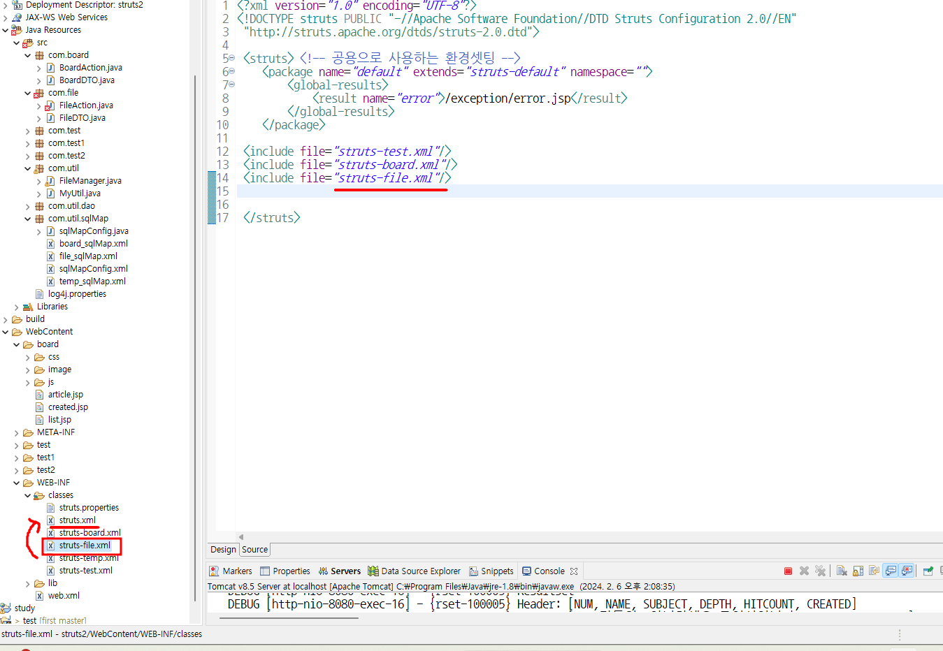Open Data Source Explorer tab
The width and height of the screenshot is (943, 651).
(x=414, y=571)
